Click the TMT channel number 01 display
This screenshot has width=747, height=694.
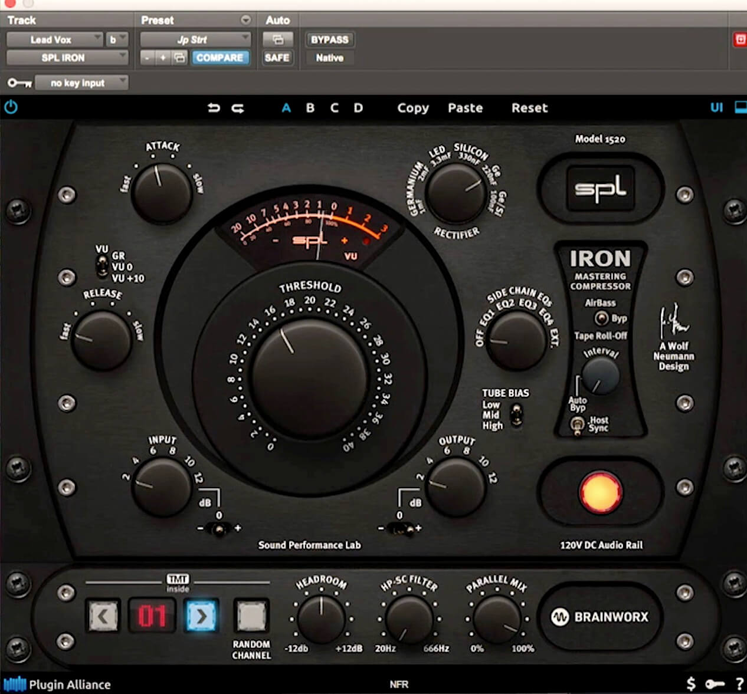pyautogui.click(x=152, y=616)
